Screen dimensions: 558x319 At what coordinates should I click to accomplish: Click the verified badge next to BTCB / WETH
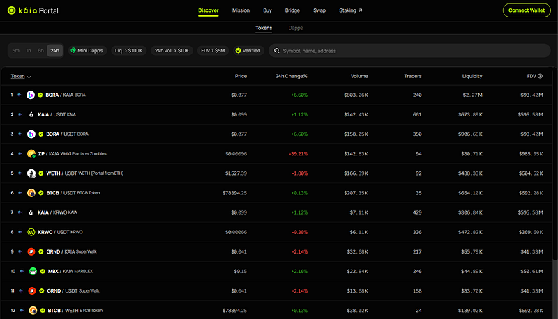(x=43, y=311)
